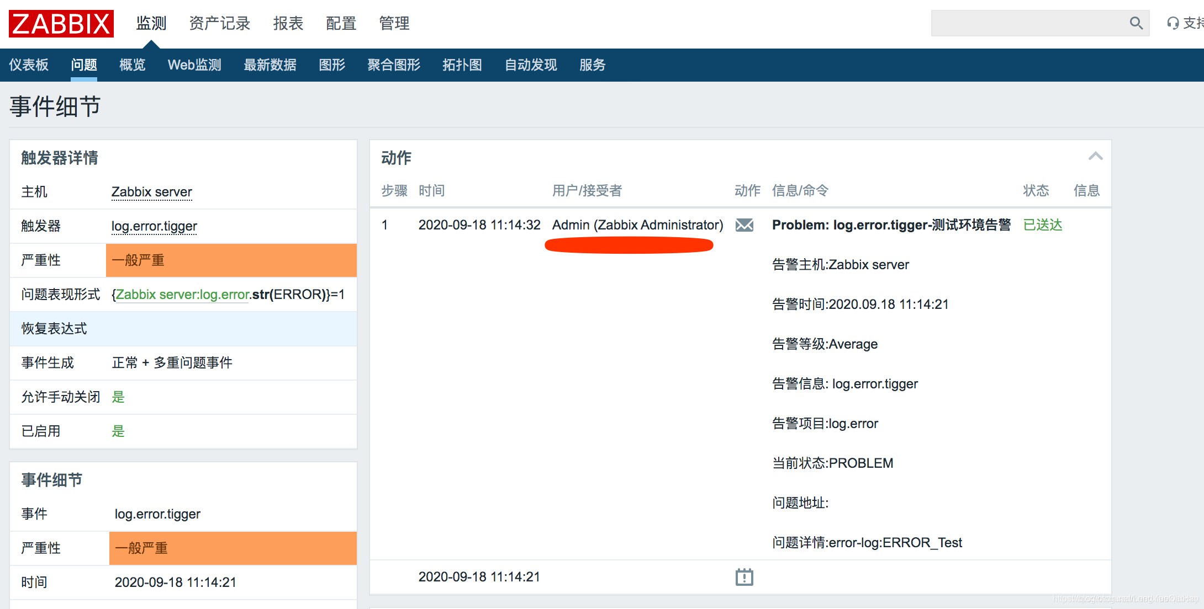
Task: Click the 告警时间:2020.09.18 11:14:21 line
Action: pos(860,304)
